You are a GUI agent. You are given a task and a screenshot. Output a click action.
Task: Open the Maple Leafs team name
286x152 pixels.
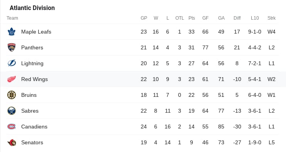pos(36,32)
